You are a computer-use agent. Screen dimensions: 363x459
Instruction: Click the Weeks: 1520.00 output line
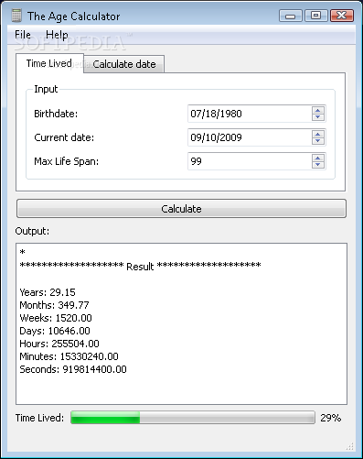pos(56,318)
